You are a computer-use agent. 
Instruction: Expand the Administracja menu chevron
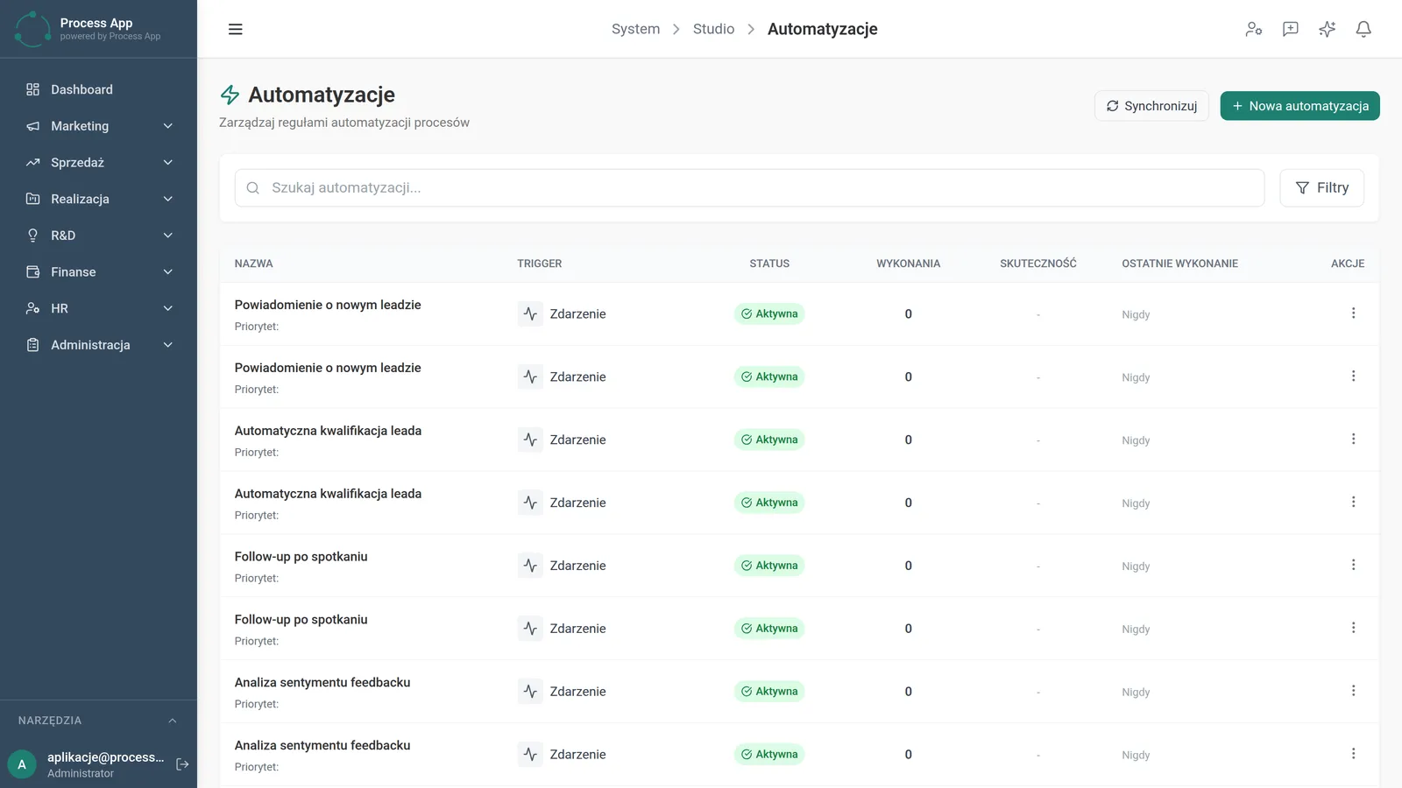click(168, 345)
